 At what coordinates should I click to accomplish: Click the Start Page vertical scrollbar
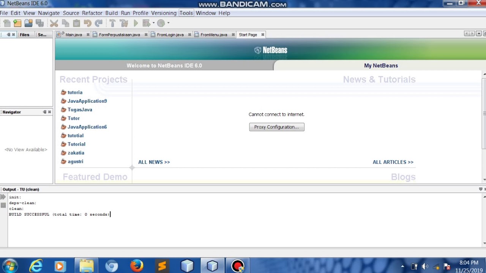[484, 113]
